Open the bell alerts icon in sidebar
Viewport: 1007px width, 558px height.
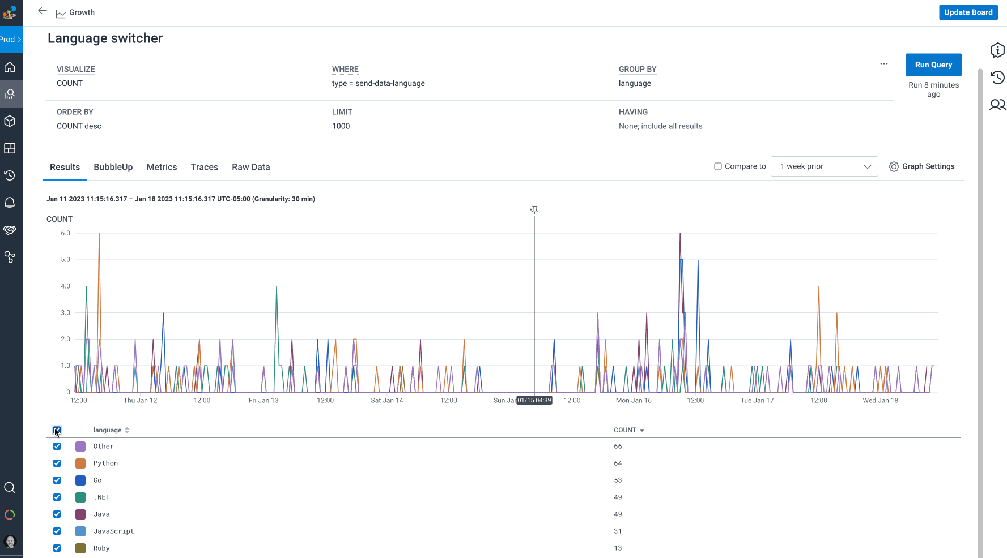(x=10, y=203)
